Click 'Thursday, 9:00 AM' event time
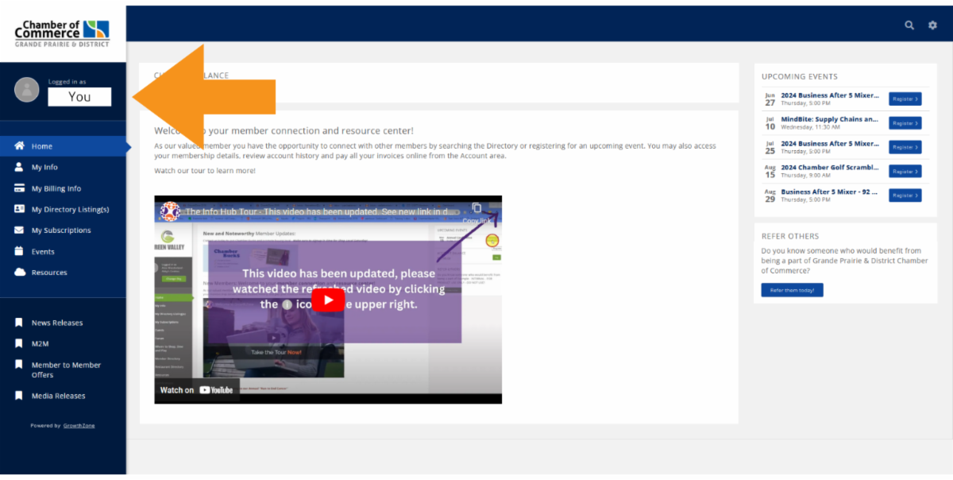953x480 pixels. click(x=805, y=176)
